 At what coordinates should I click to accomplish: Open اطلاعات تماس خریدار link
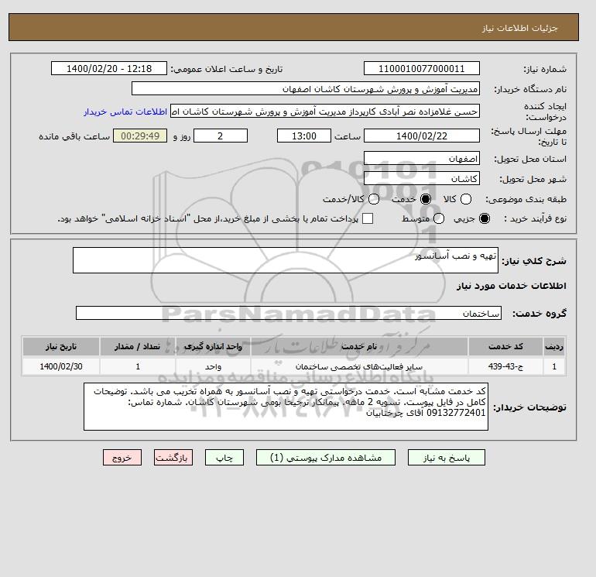coord(125,112)
